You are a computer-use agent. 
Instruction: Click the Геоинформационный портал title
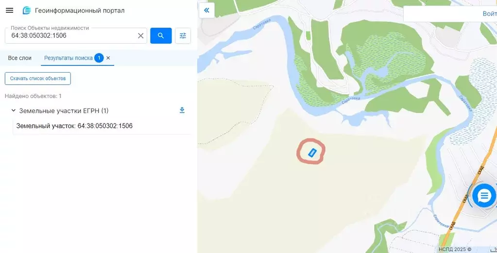(x=80, y=11)
